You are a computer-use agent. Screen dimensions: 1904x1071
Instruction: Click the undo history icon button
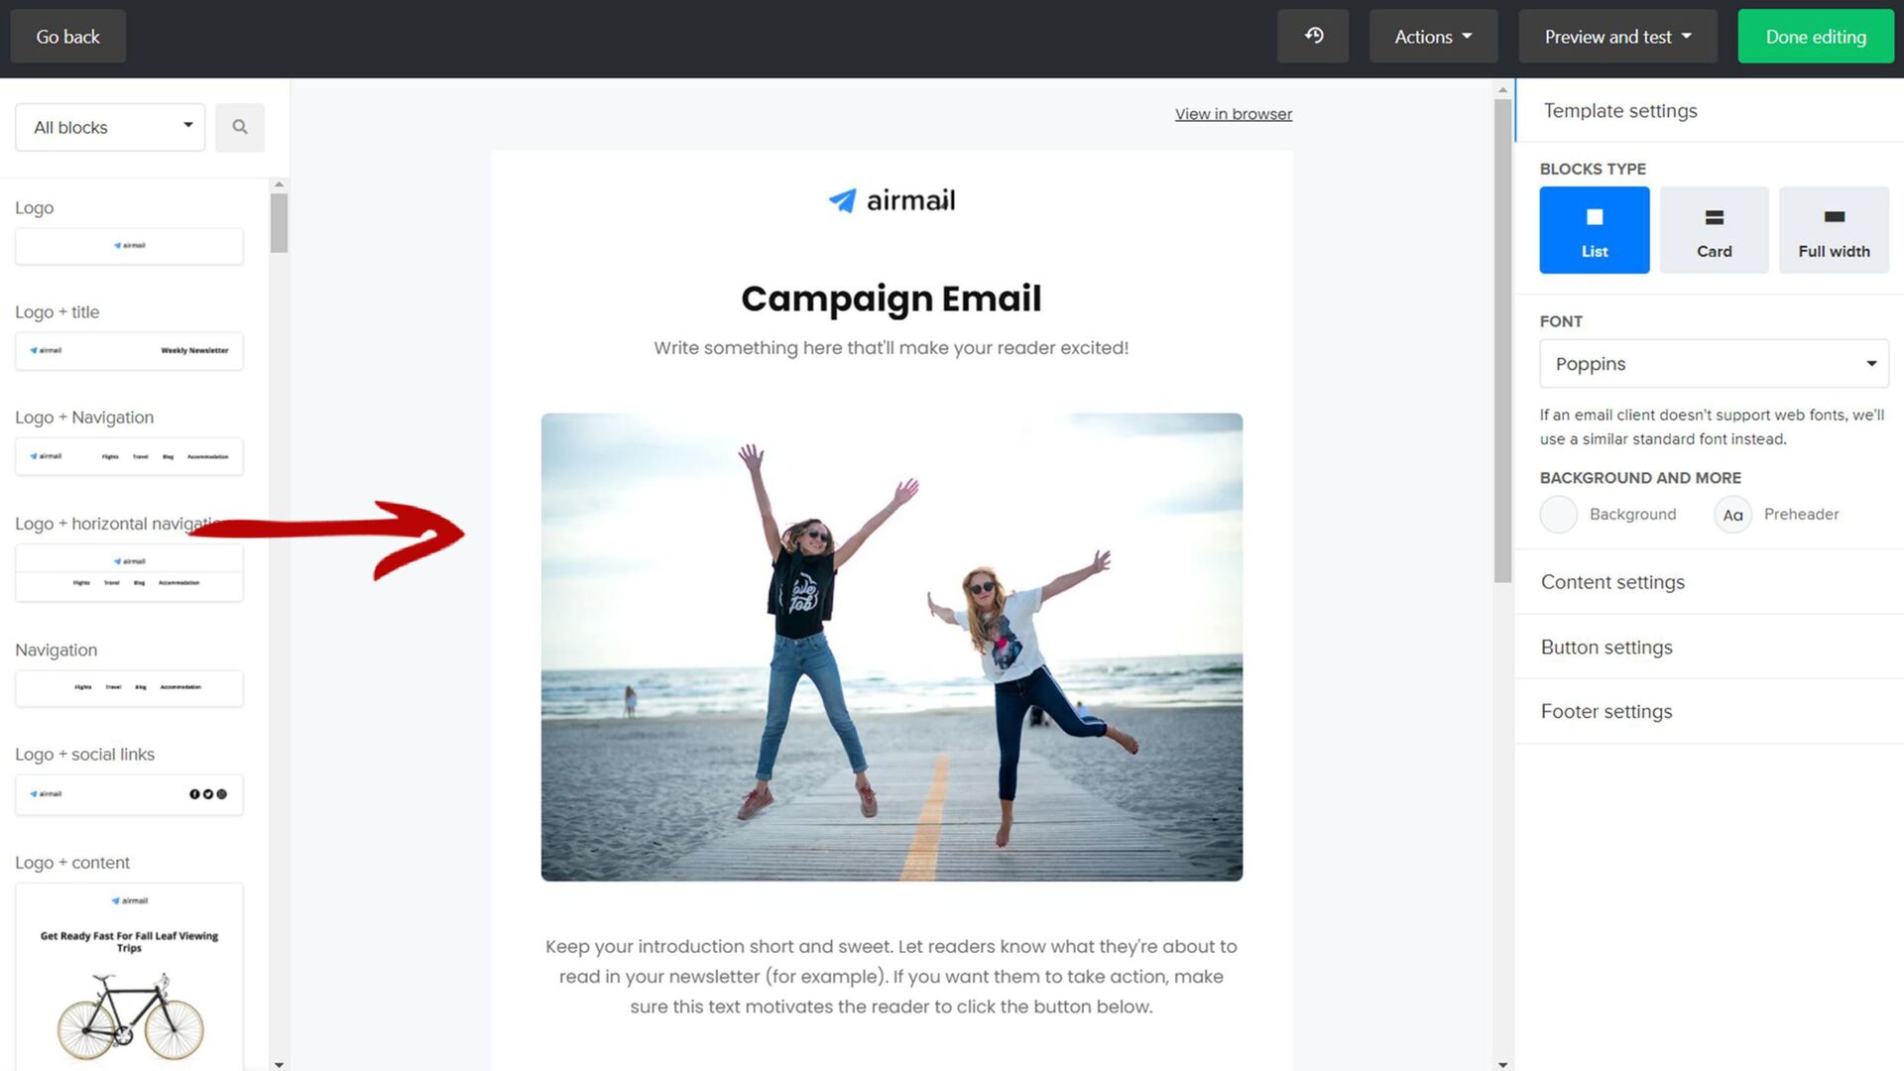tap(1313, 37)
